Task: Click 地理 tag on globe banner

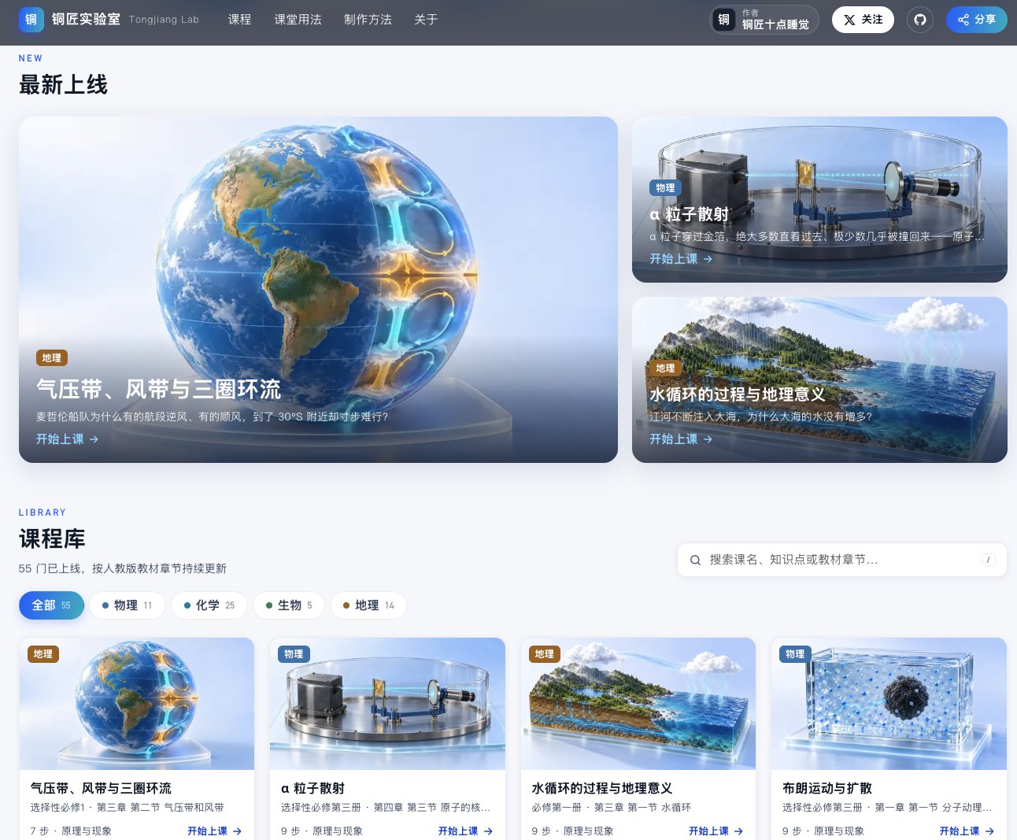Action: tap(52, 358)
